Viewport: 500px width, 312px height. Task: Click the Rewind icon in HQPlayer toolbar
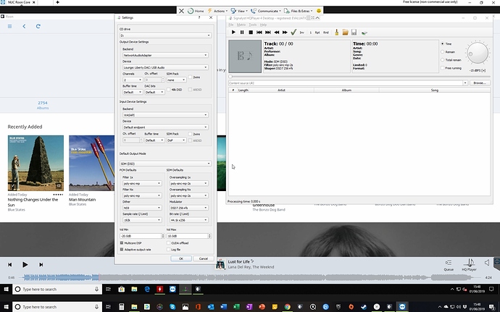pos(277,32)
